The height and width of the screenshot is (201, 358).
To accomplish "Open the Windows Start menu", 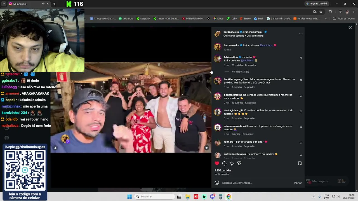I will click(129, 197).
